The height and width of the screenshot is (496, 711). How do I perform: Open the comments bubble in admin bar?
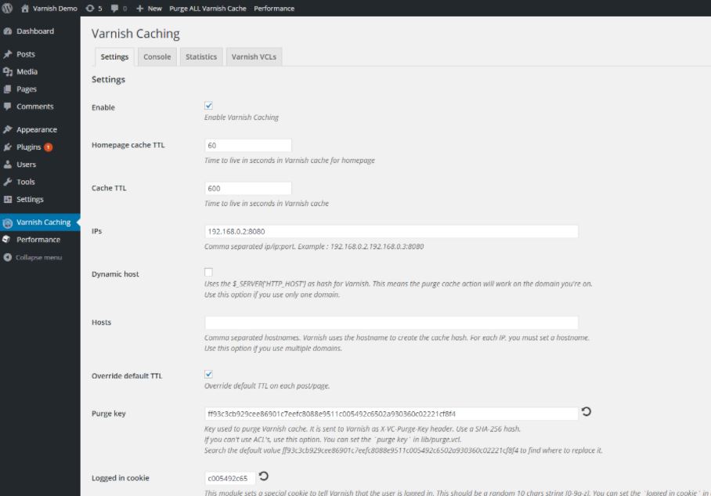click(x=119, y=8)
